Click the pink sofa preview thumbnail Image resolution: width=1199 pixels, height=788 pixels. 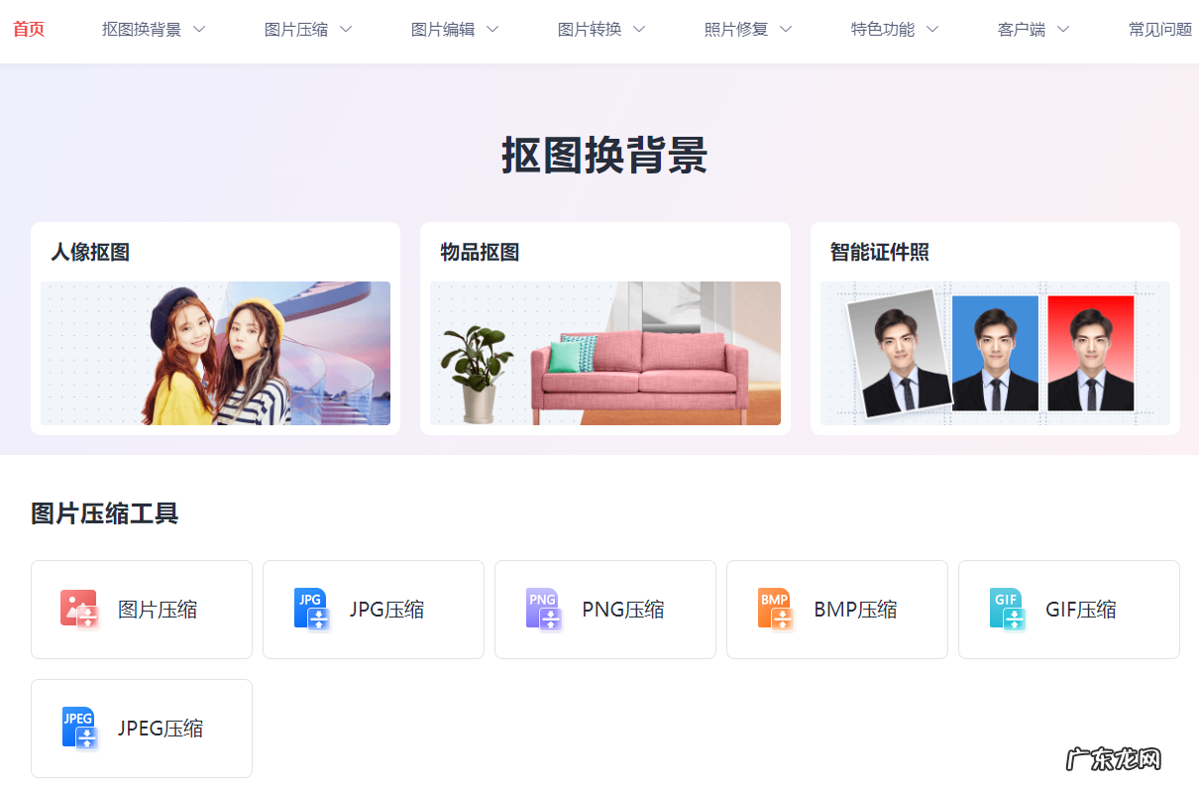(604, 353)
